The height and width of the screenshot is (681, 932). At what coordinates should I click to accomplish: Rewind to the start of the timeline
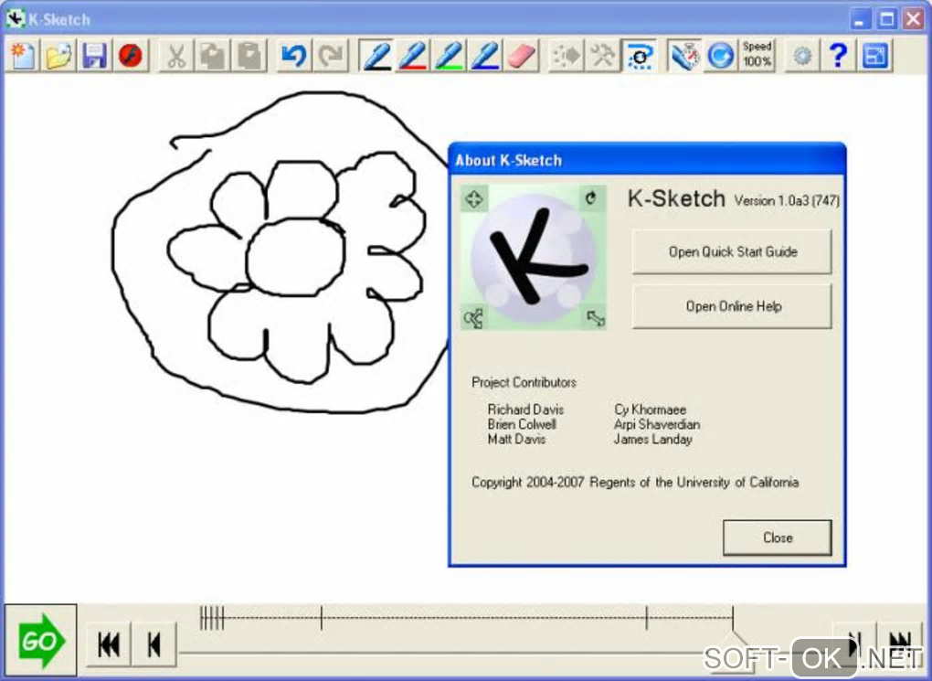coord(108,644)
